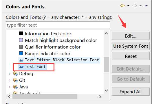Select the grey Qualifier information color swatch
152x104 pixels.
tap(21, 47)
